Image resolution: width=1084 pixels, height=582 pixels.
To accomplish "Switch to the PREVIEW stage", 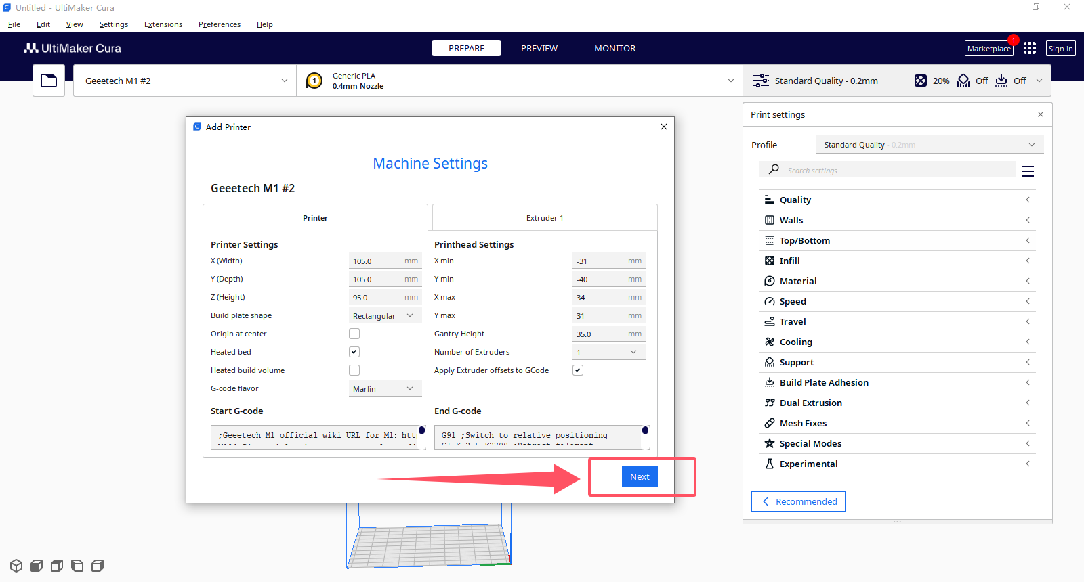I will (x=539, y=48).
